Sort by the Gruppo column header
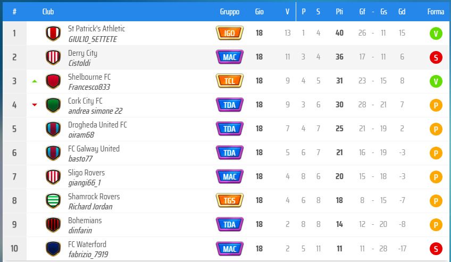451x262 pixels. 230,12
